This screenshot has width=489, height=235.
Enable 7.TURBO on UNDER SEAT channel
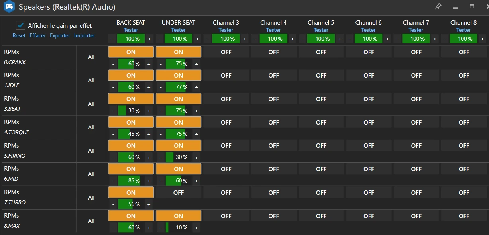point(178,193)
